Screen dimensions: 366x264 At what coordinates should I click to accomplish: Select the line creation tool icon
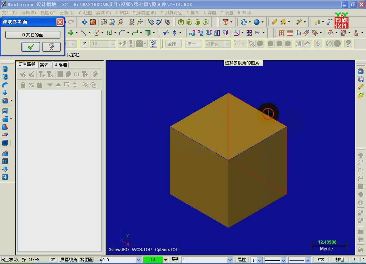point(84,33)
